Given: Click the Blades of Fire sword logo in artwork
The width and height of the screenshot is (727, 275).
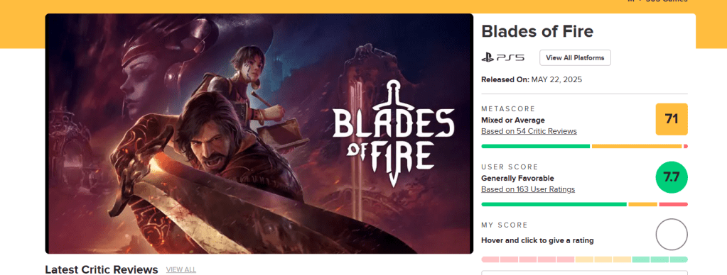Looking at the screenshot, I should [393, 133].
